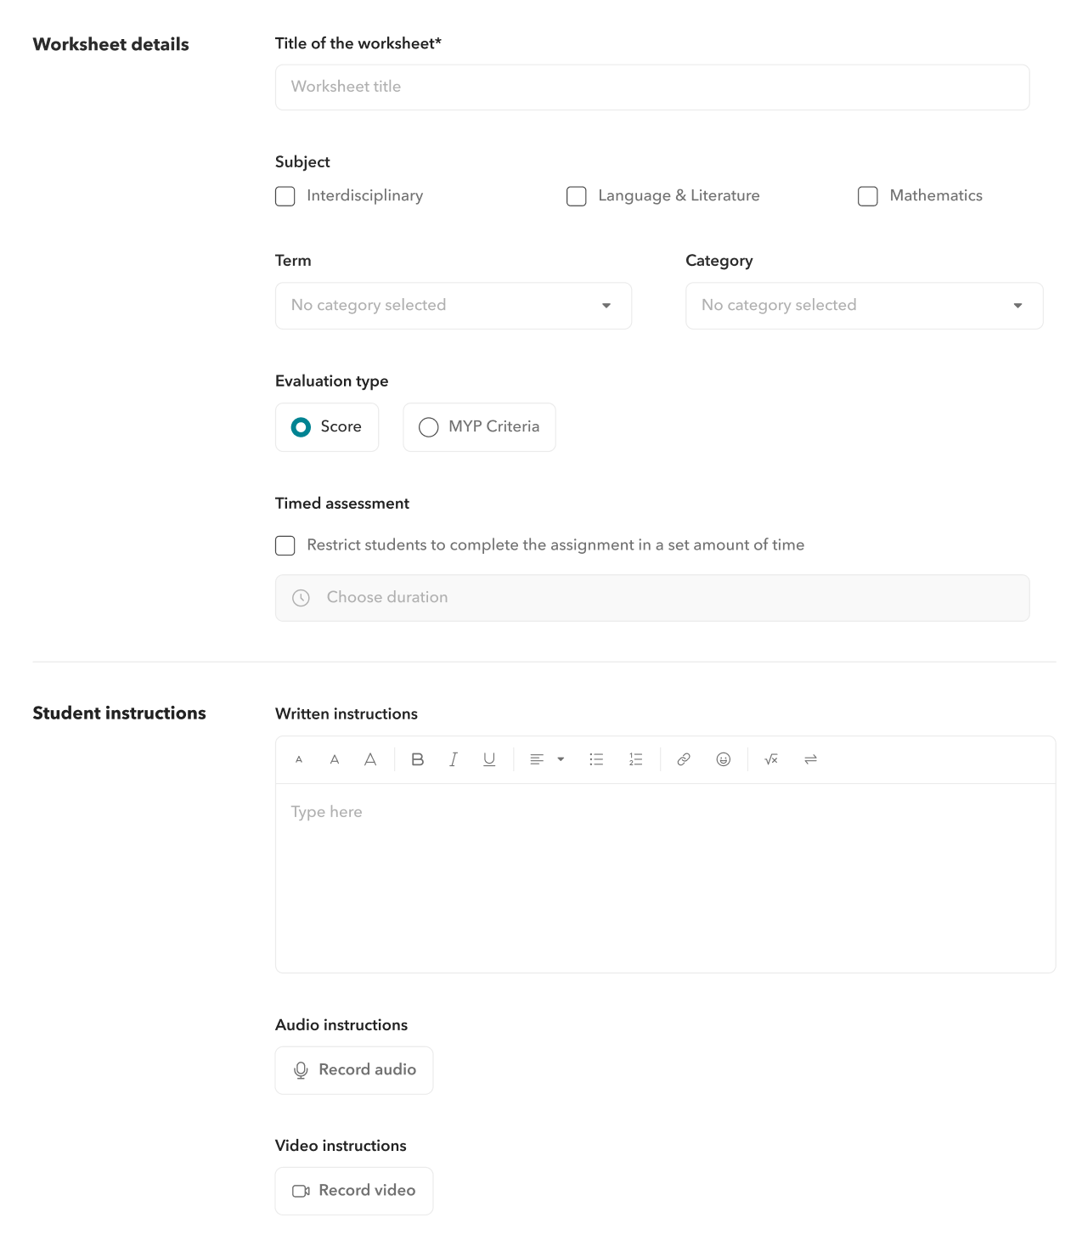Toggle bold formatting in instructions editor
1088x1246 pixels.
[417, 759]
